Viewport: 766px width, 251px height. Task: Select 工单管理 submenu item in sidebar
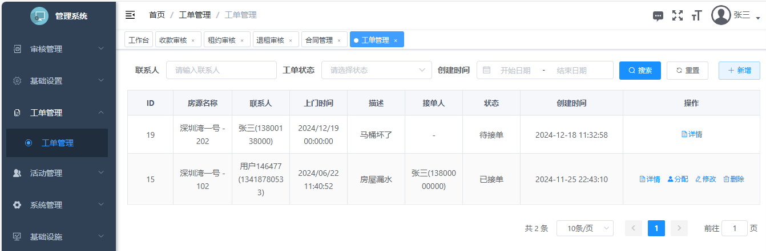coord(57,143)
